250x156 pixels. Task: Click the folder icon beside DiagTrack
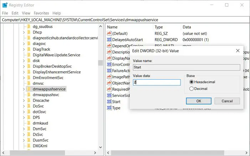click(29, 49)
